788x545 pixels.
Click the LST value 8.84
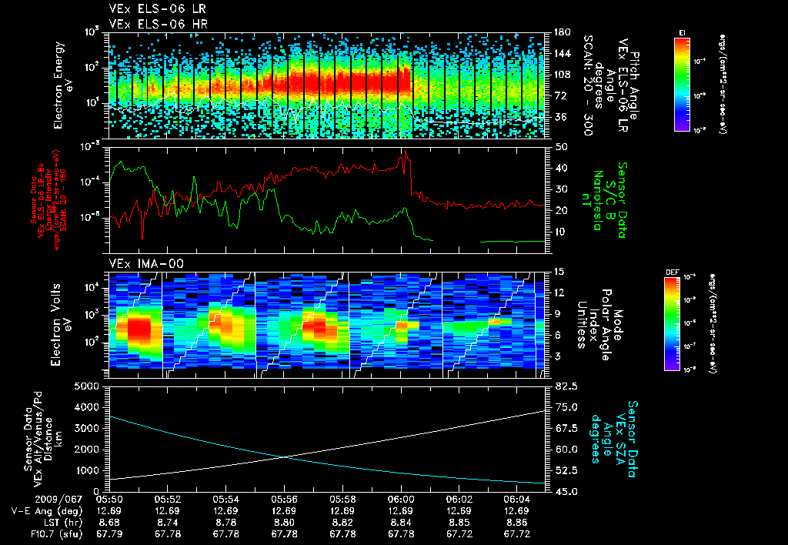tap(401, 523)
